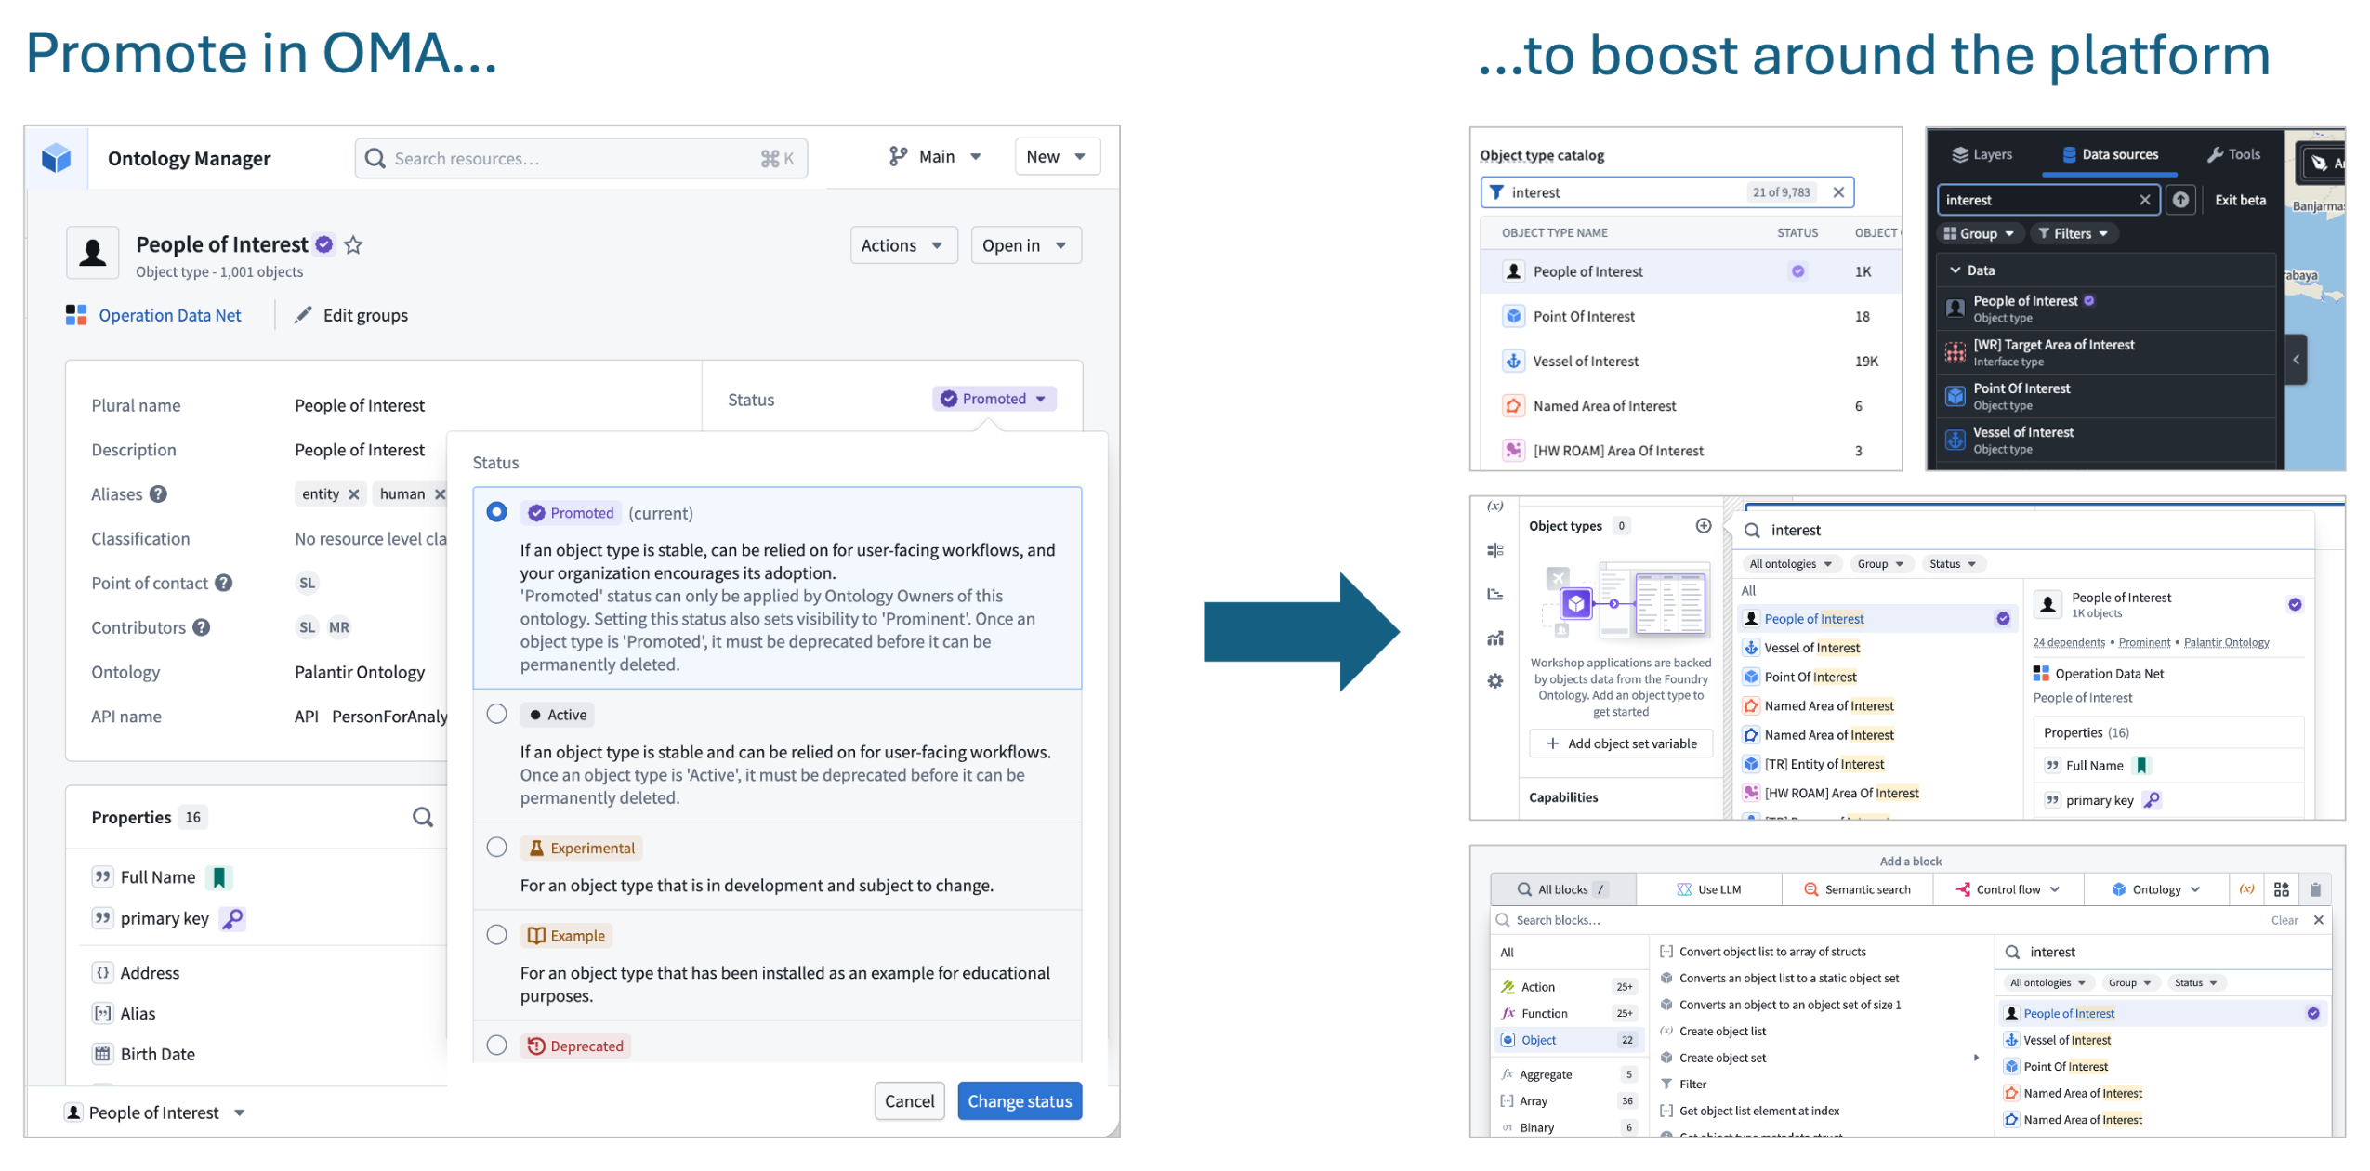Image resolution: width=2370 pixels, height=1171 pixels.
Task: Click the Change status button
Action: (x=1019, y=1100)
